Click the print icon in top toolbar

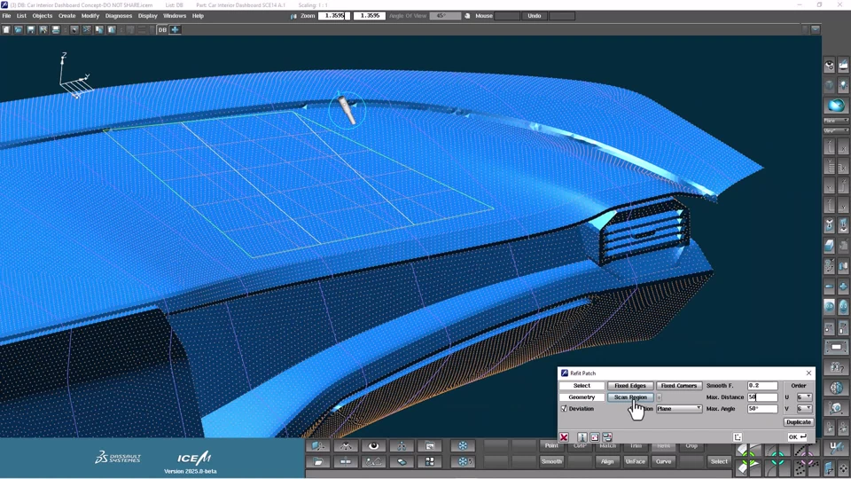[56, 29]
